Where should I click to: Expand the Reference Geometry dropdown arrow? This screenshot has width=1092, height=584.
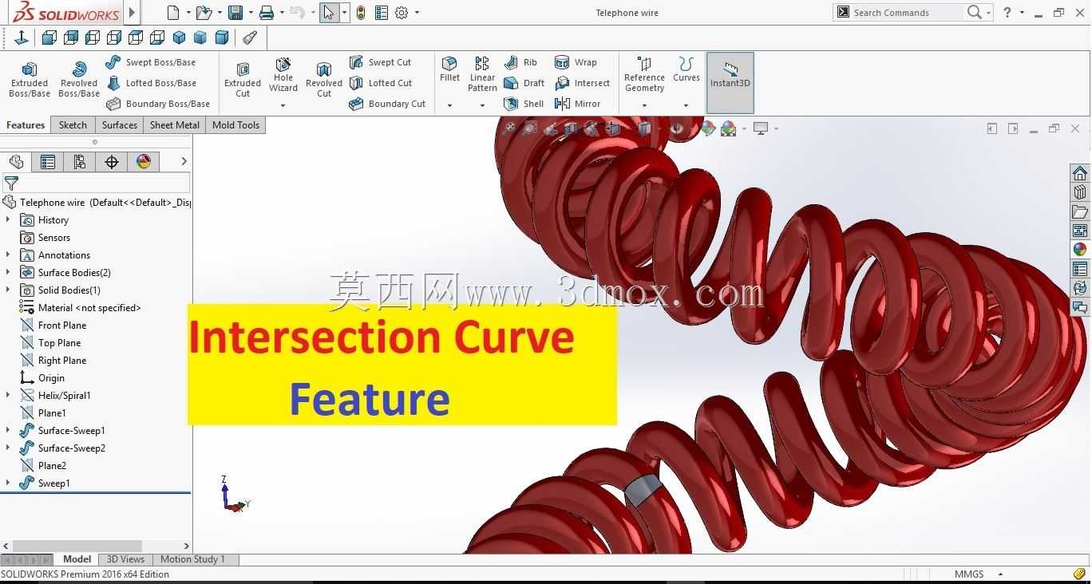644,105
